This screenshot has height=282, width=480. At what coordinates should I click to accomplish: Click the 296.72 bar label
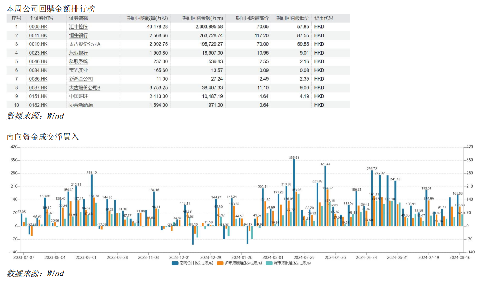click(372, 168)
